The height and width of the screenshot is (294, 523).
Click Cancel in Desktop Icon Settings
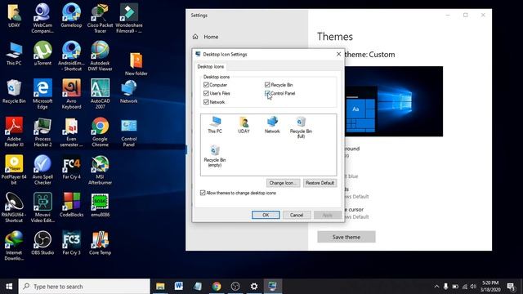pos(297,215)
